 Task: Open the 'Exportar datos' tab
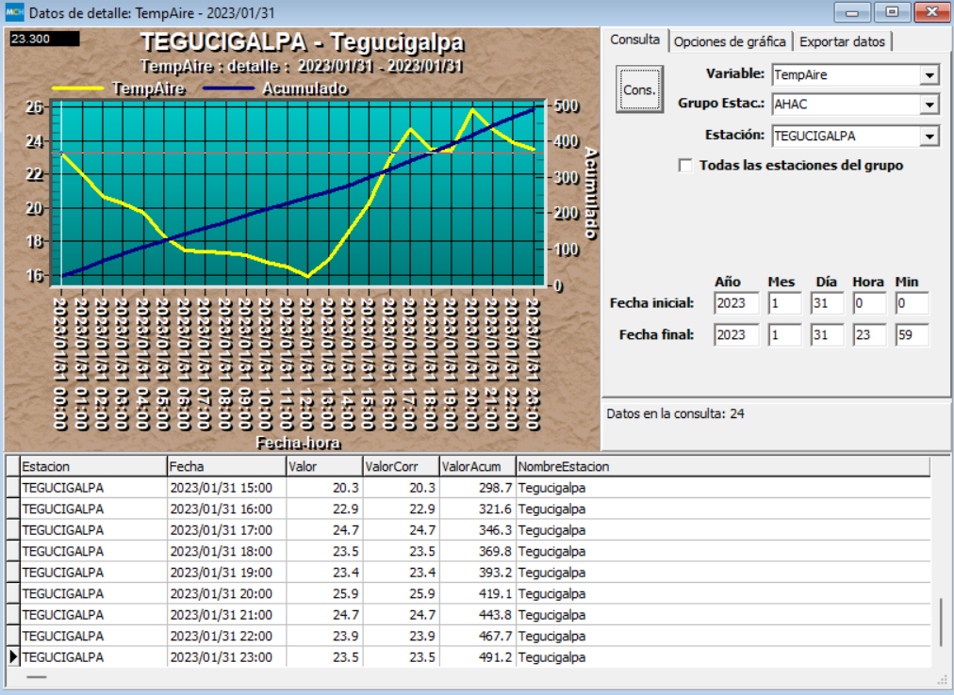point(842,42)
